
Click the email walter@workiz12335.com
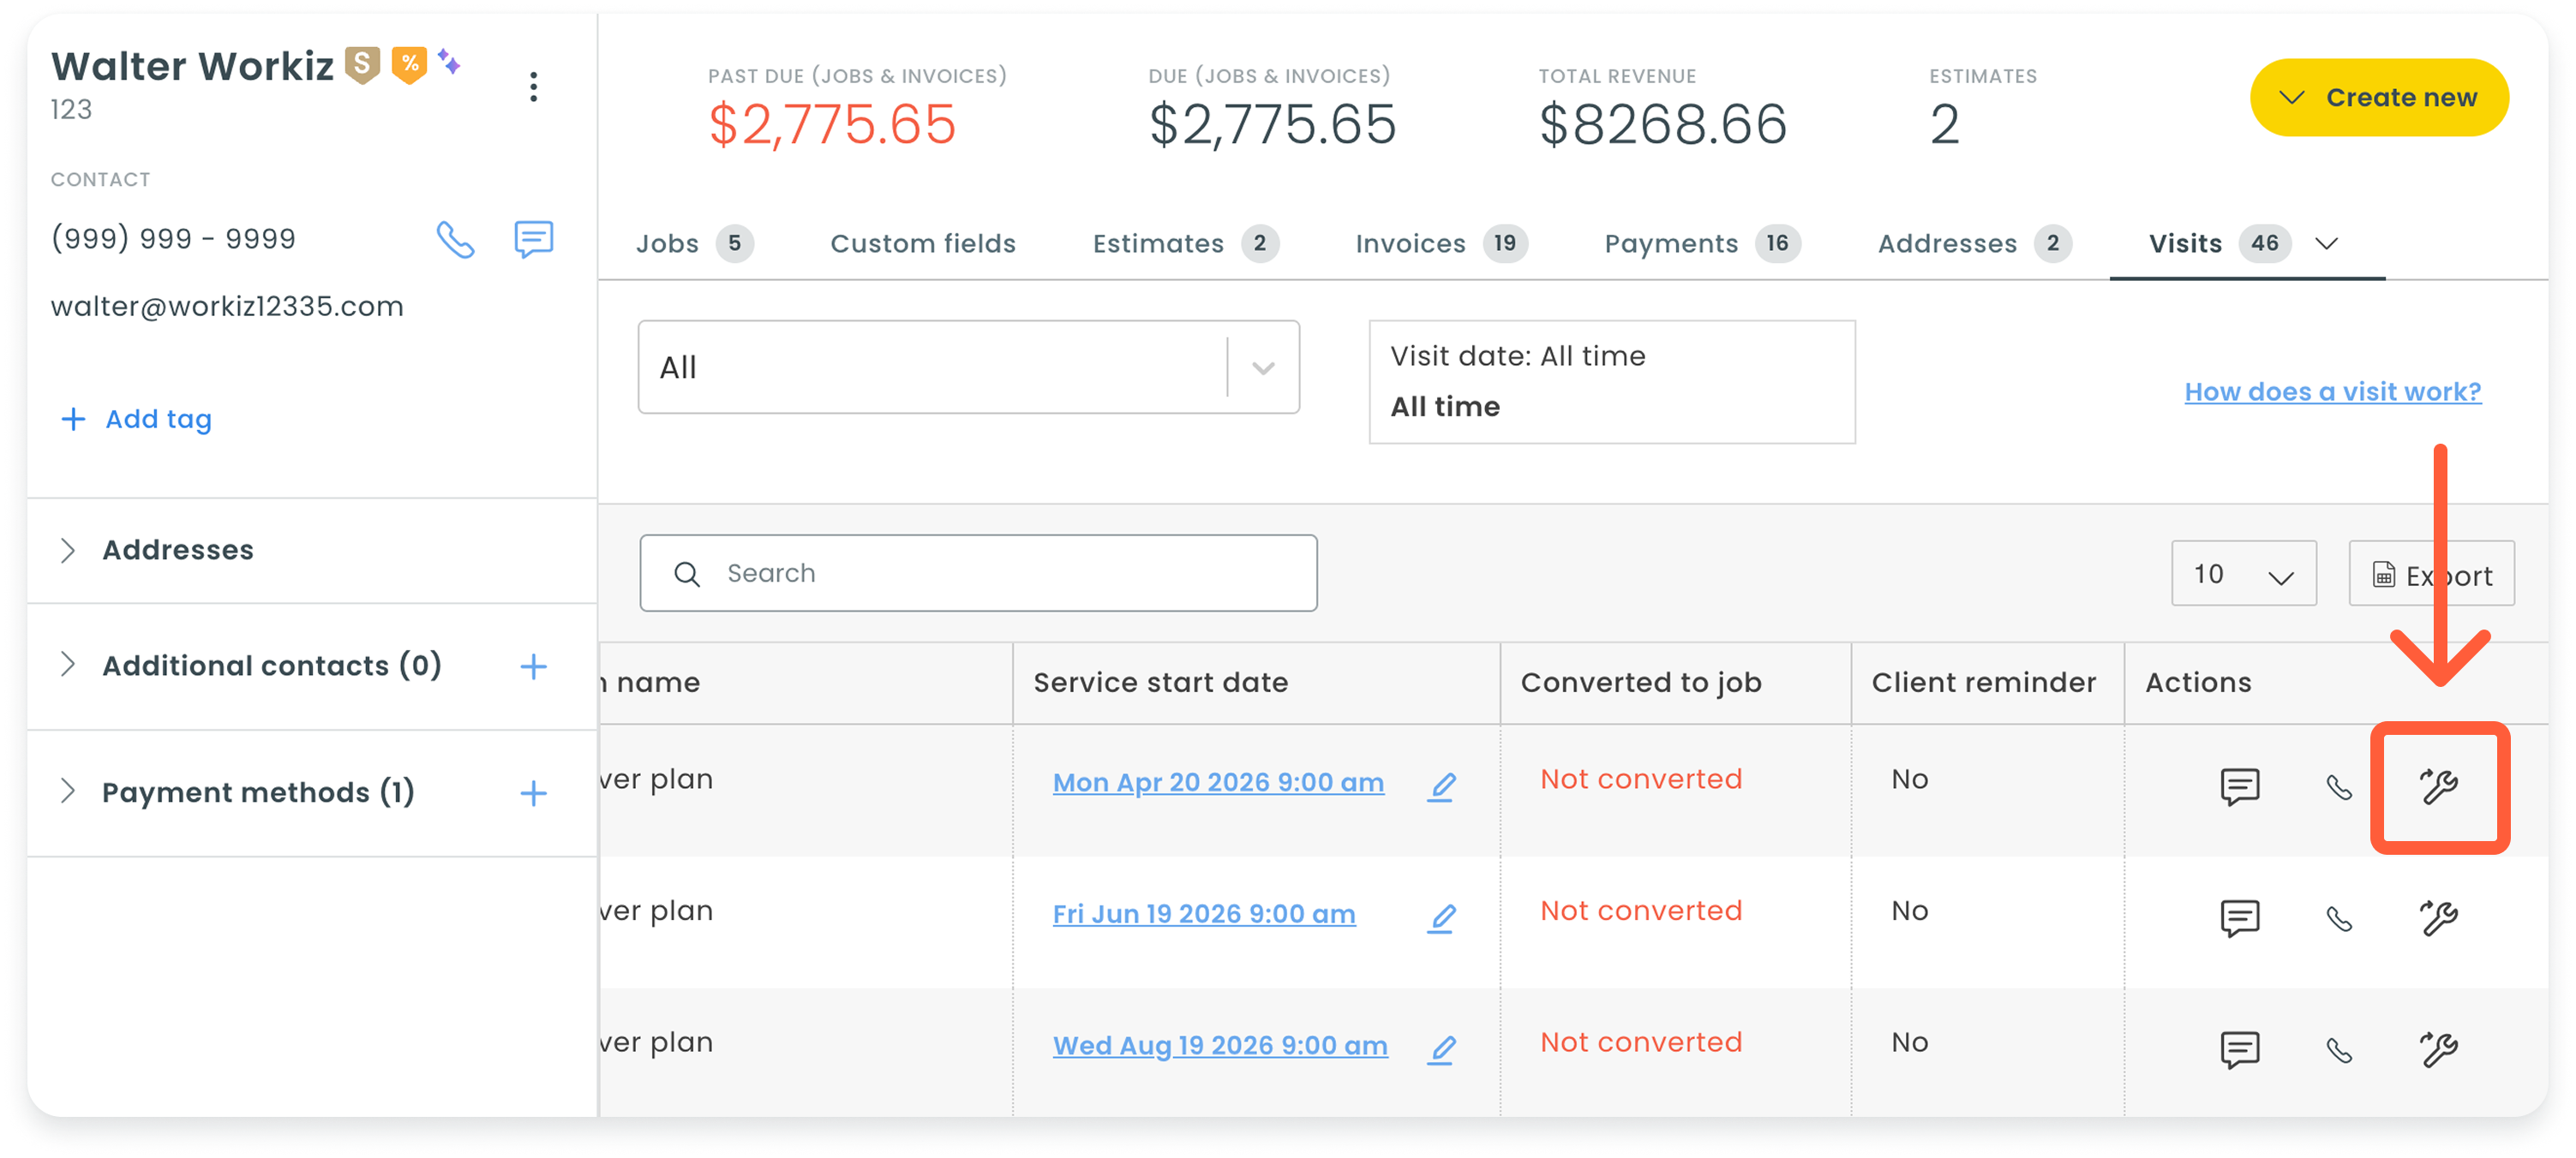227,307
